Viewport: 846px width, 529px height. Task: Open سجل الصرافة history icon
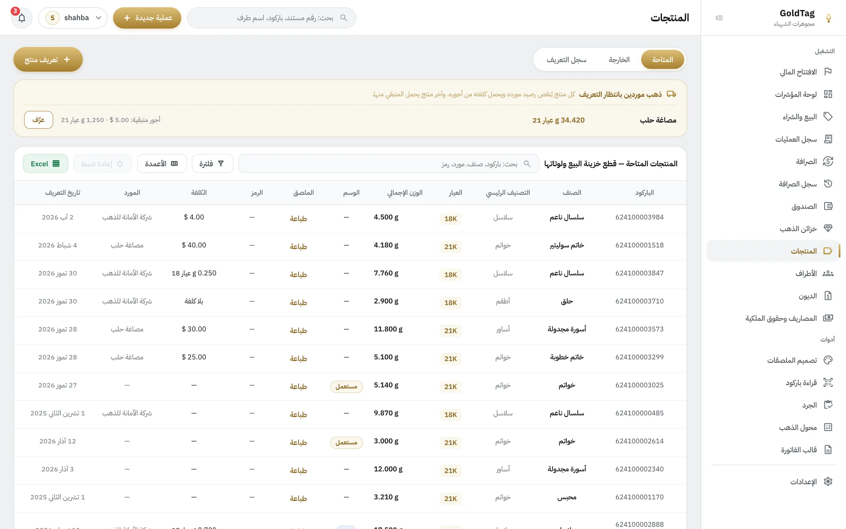click(828, 184)
